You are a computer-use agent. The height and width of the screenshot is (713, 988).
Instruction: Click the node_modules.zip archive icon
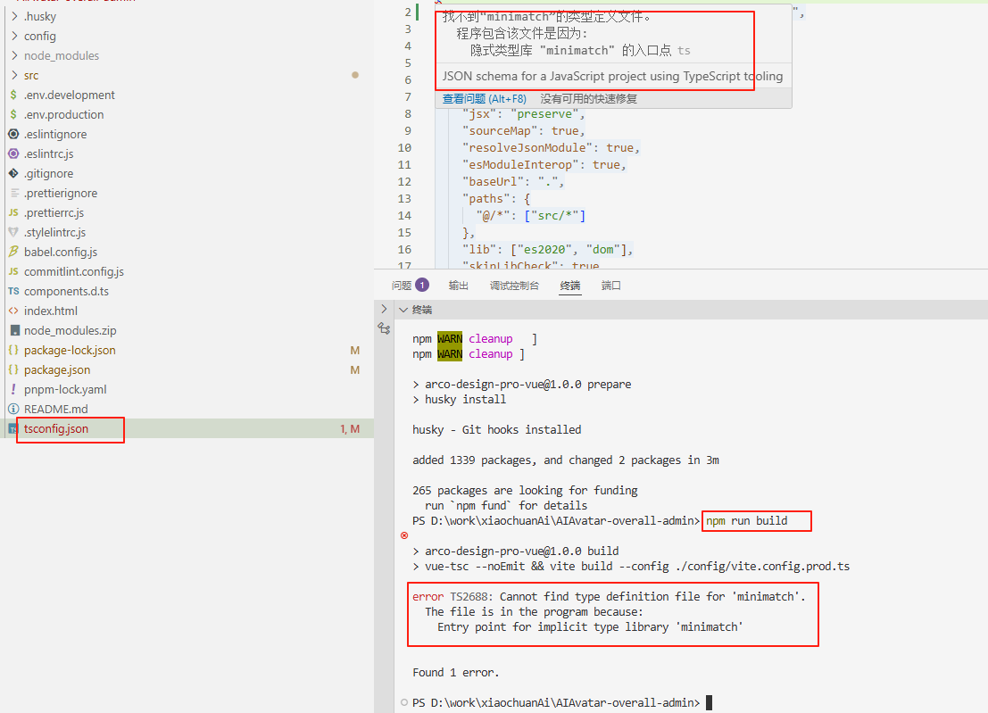15,330
